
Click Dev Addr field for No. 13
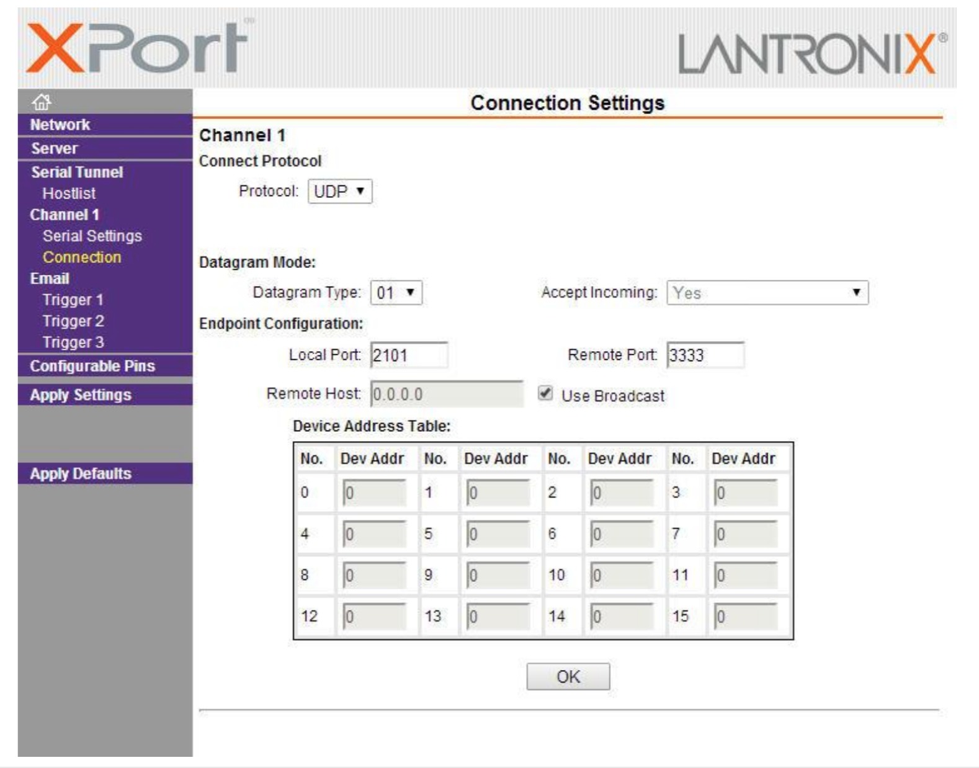pyautogui.click(x=498, y=617)
